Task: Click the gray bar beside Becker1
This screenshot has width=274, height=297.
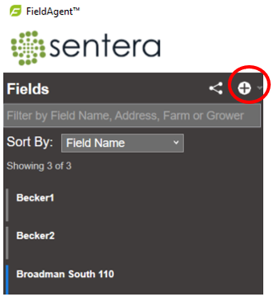Action: (x=7, y=205)
